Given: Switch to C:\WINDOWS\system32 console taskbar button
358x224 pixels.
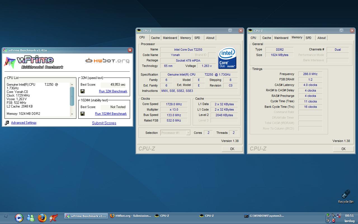Looking at the screenshot, I should (x=265, y=216).
